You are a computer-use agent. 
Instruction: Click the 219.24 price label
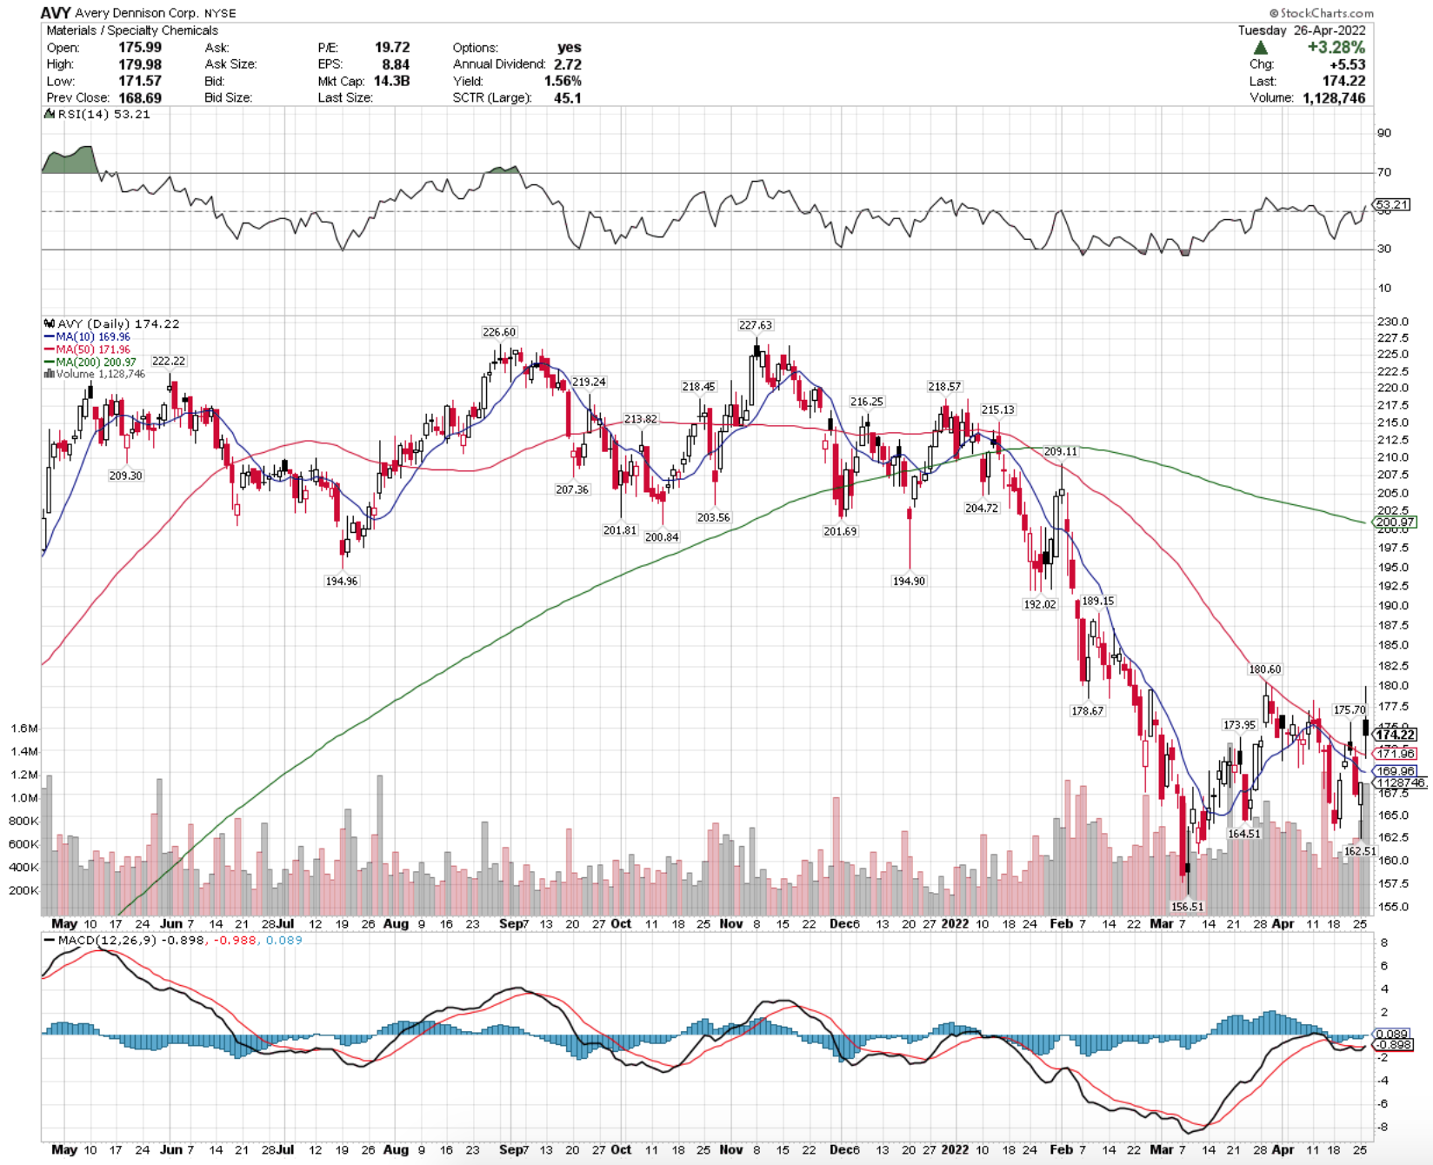[x=589, y=382]
